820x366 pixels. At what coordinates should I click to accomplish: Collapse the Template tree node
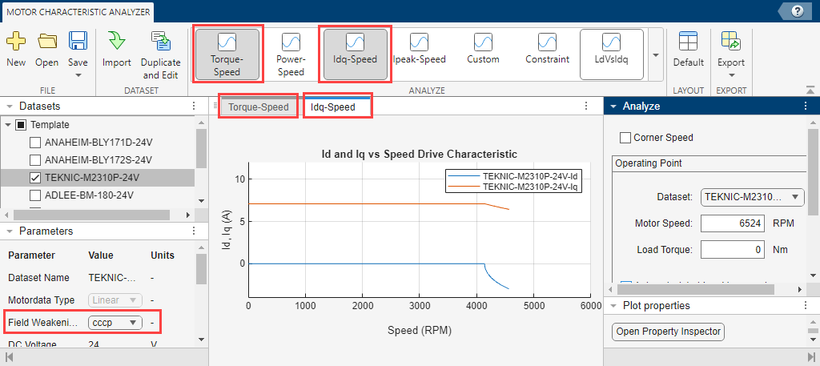pos(9,125)
